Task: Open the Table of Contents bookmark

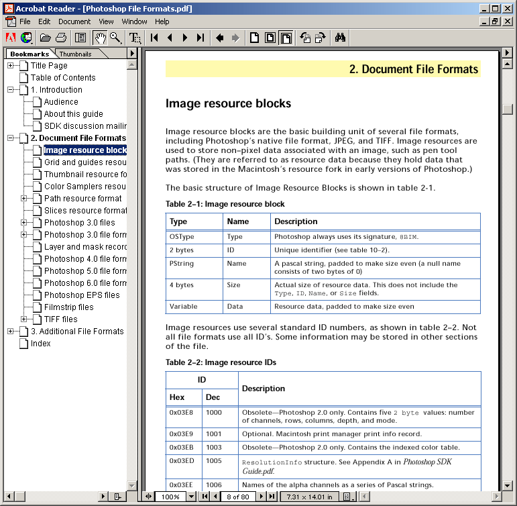Action: [x=63, y=78]
